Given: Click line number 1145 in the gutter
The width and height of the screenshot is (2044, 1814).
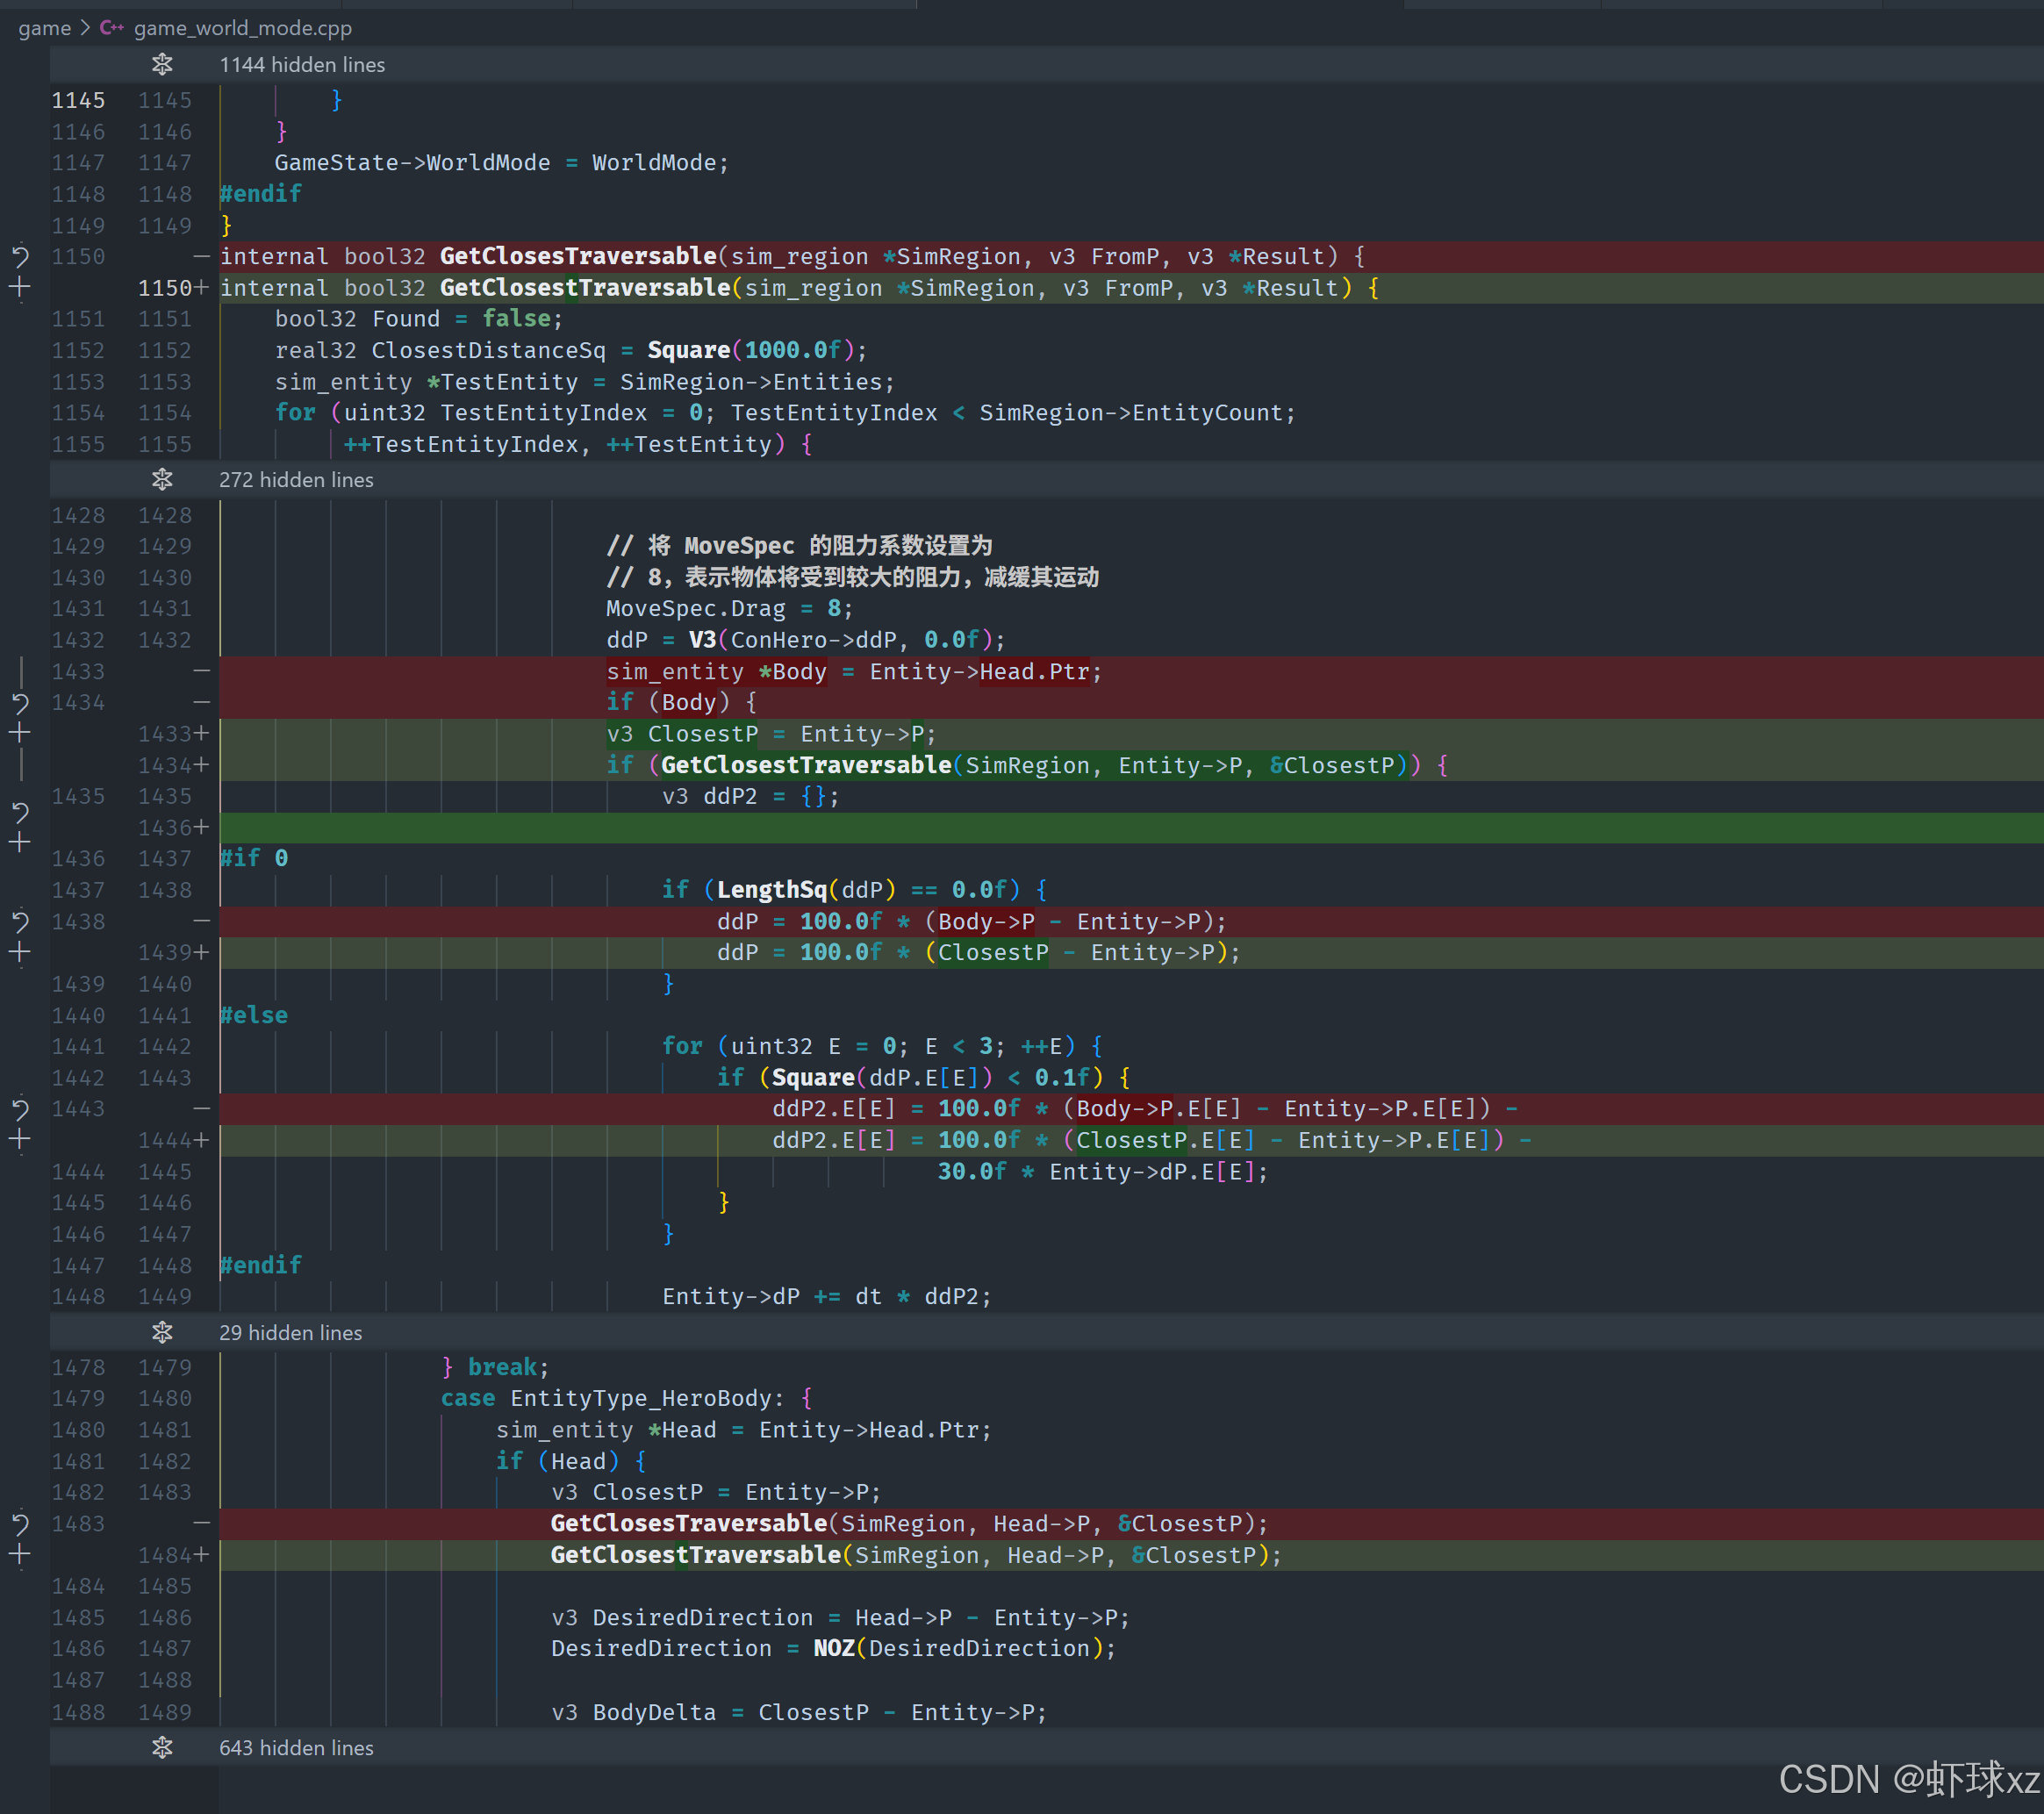Looking at the screenshot, I should coord(78,100).
